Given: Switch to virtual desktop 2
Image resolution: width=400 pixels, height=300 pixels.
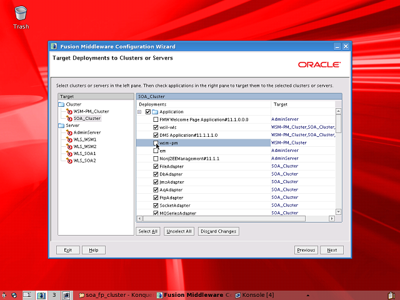Looking at the screenshot, I should coord(41,295).
